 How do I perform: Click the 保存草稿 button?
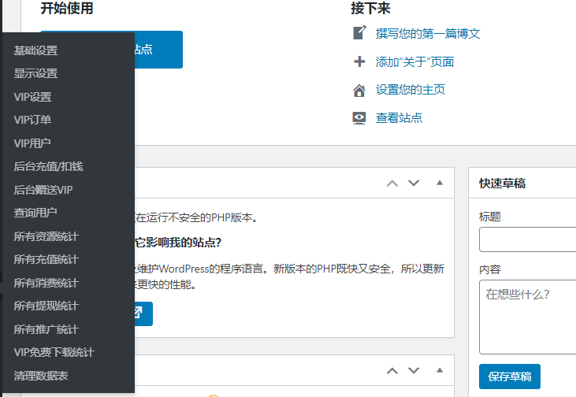(510, 377)
